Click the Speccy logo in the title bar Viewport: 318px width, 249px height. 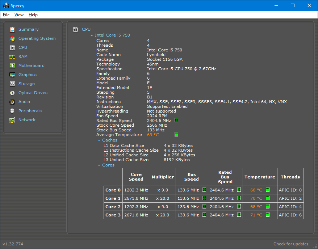click(6, 6)
